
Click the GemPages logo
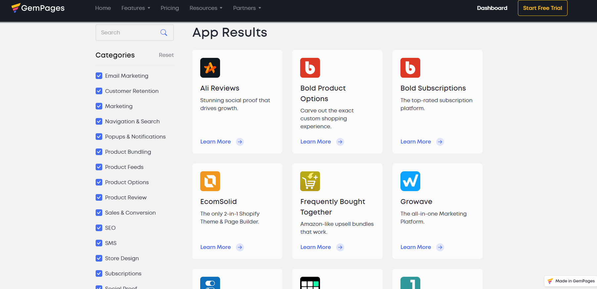pos(38,8)
